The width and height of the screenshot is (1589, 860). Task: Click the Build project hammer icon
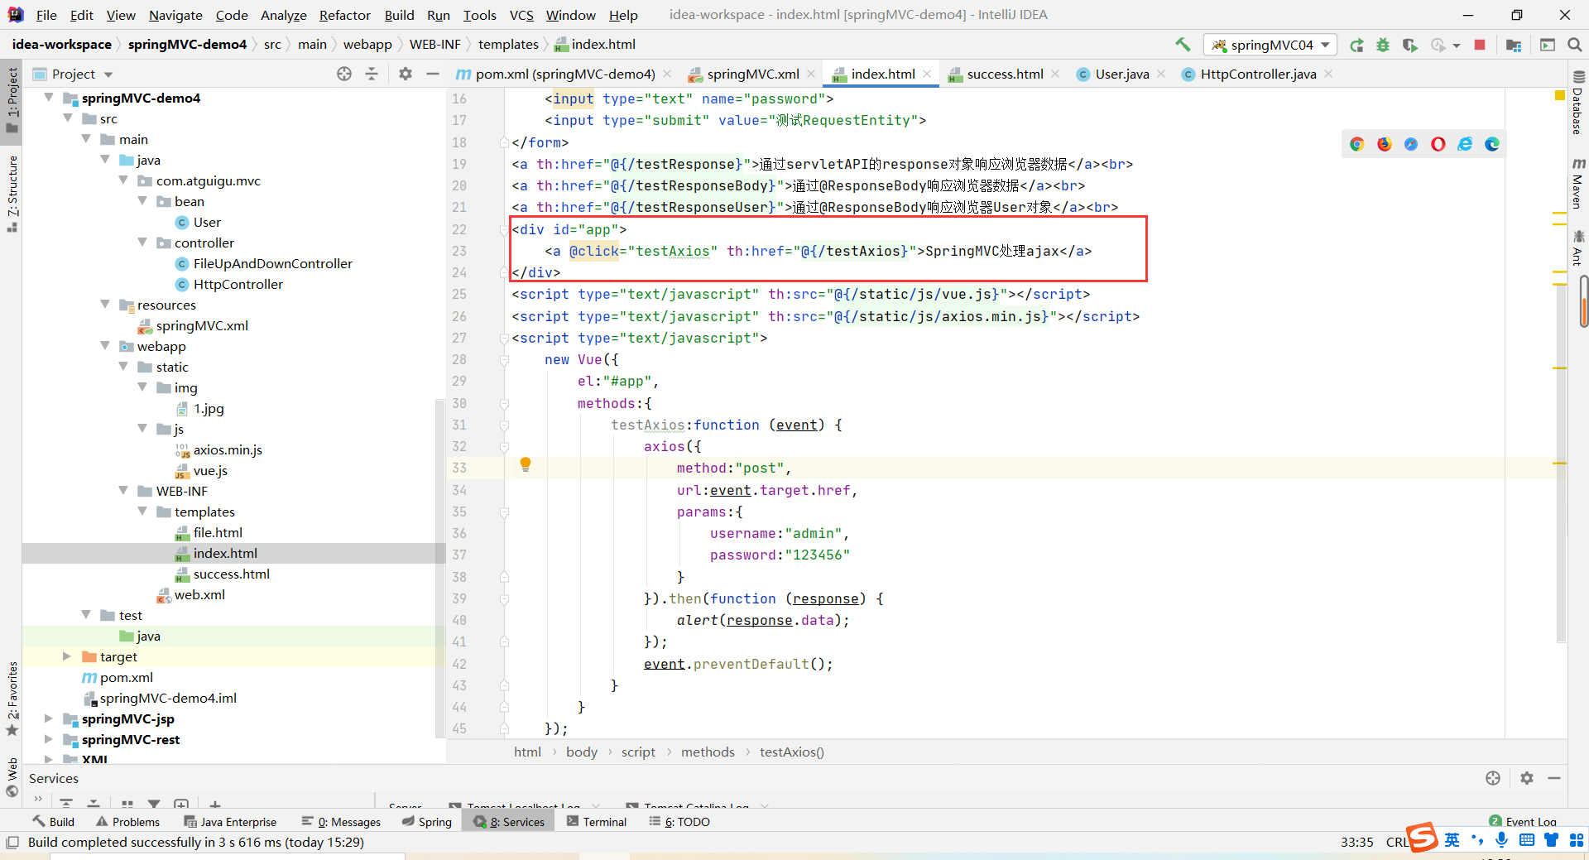click(x=1183, y=45)
